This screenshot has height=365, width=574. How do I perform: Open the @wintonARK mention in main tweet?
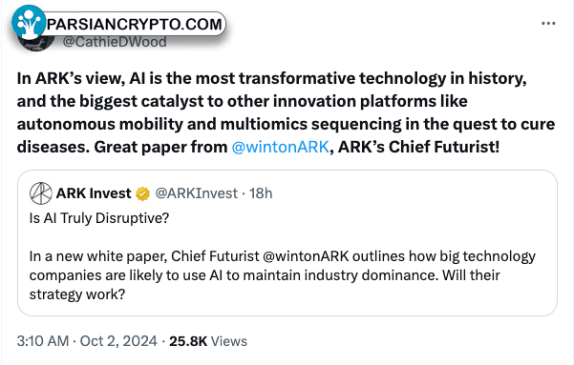[x=281, y=147]
